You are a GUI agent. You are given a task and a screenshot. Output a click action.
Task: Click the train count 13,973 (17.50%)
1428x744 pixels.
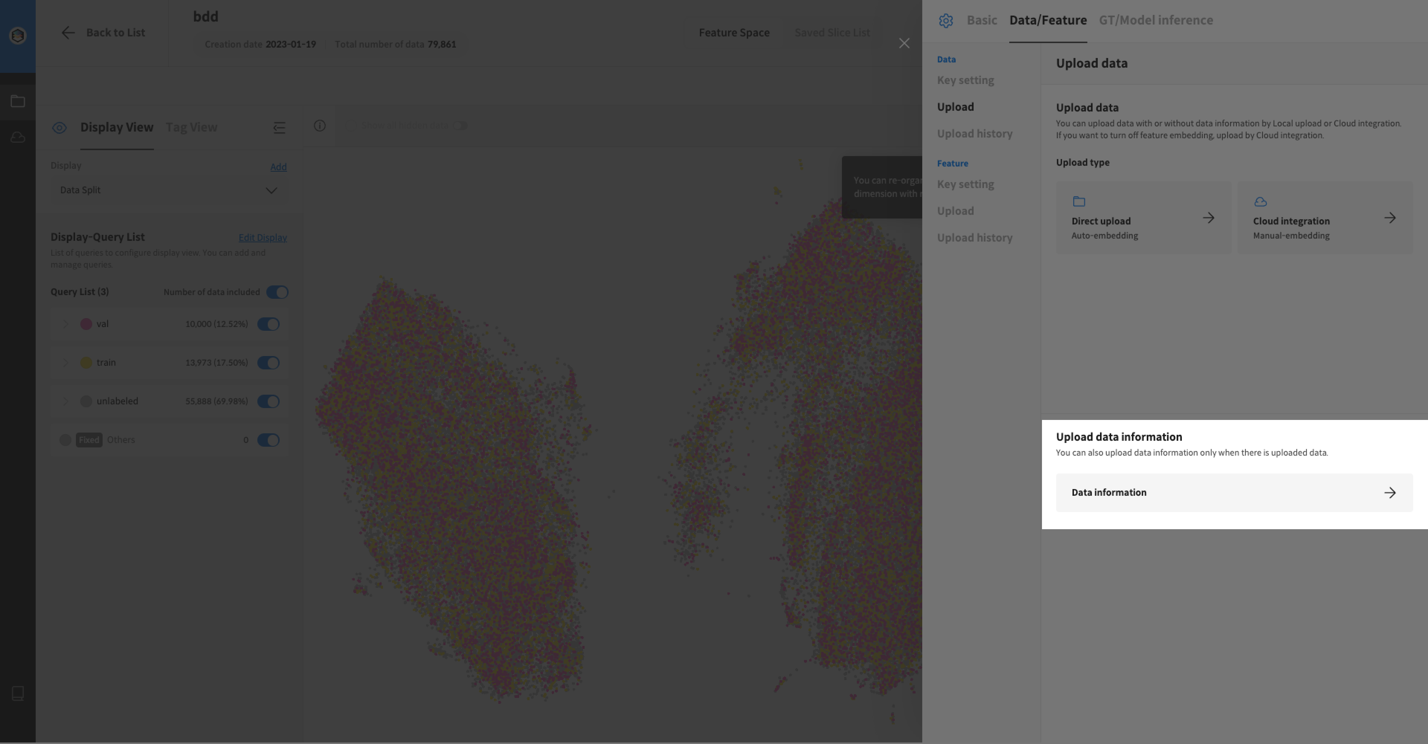[x=216, y=363]
